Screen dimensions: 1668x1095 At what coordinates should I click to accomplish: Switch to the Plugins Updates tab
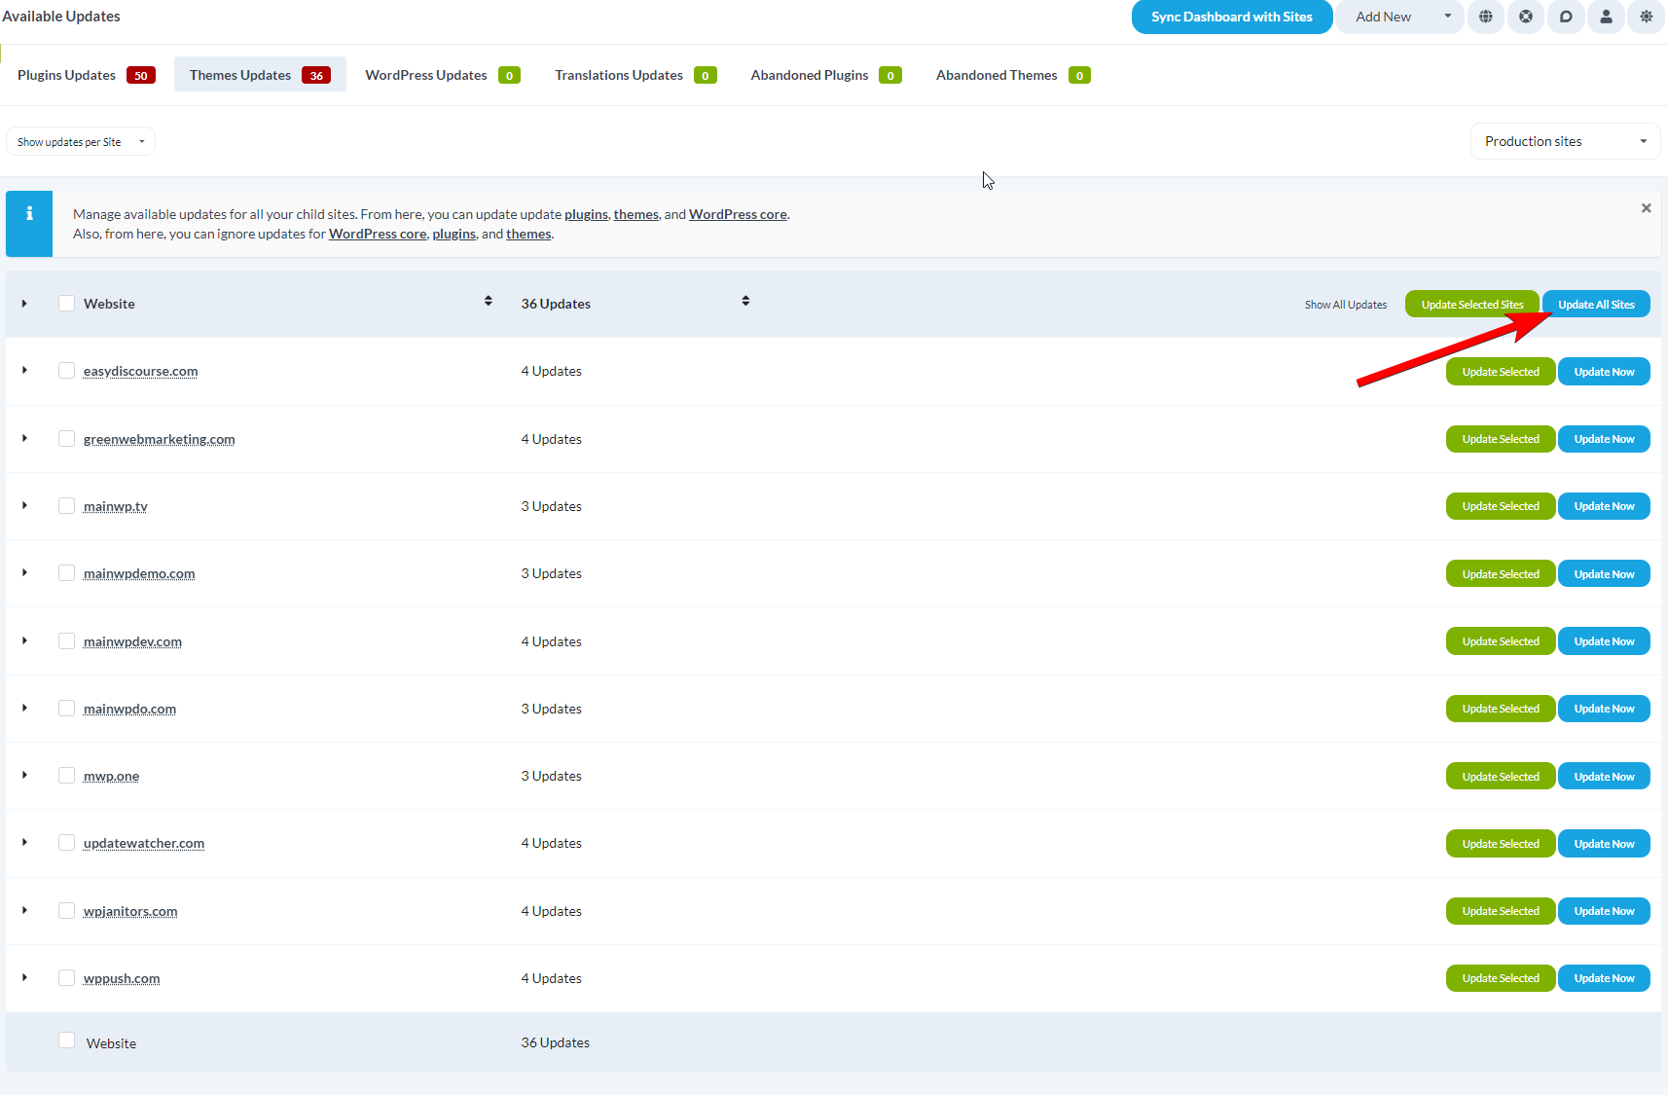[x=86, y=74]
